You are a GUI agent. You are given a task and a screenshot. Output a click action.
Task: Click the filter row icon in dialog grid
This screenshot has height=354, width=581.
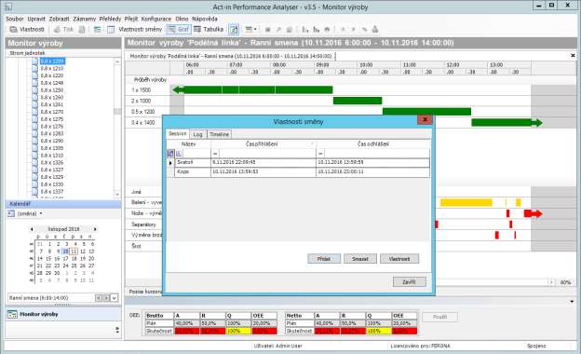(x=170, y=154)
